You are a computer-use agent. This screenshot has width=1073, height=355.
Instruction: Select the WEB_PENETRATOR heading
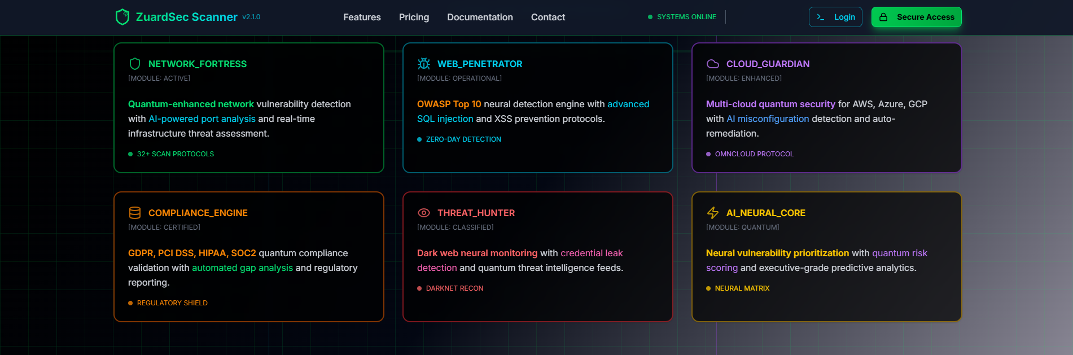coord(480,64)
